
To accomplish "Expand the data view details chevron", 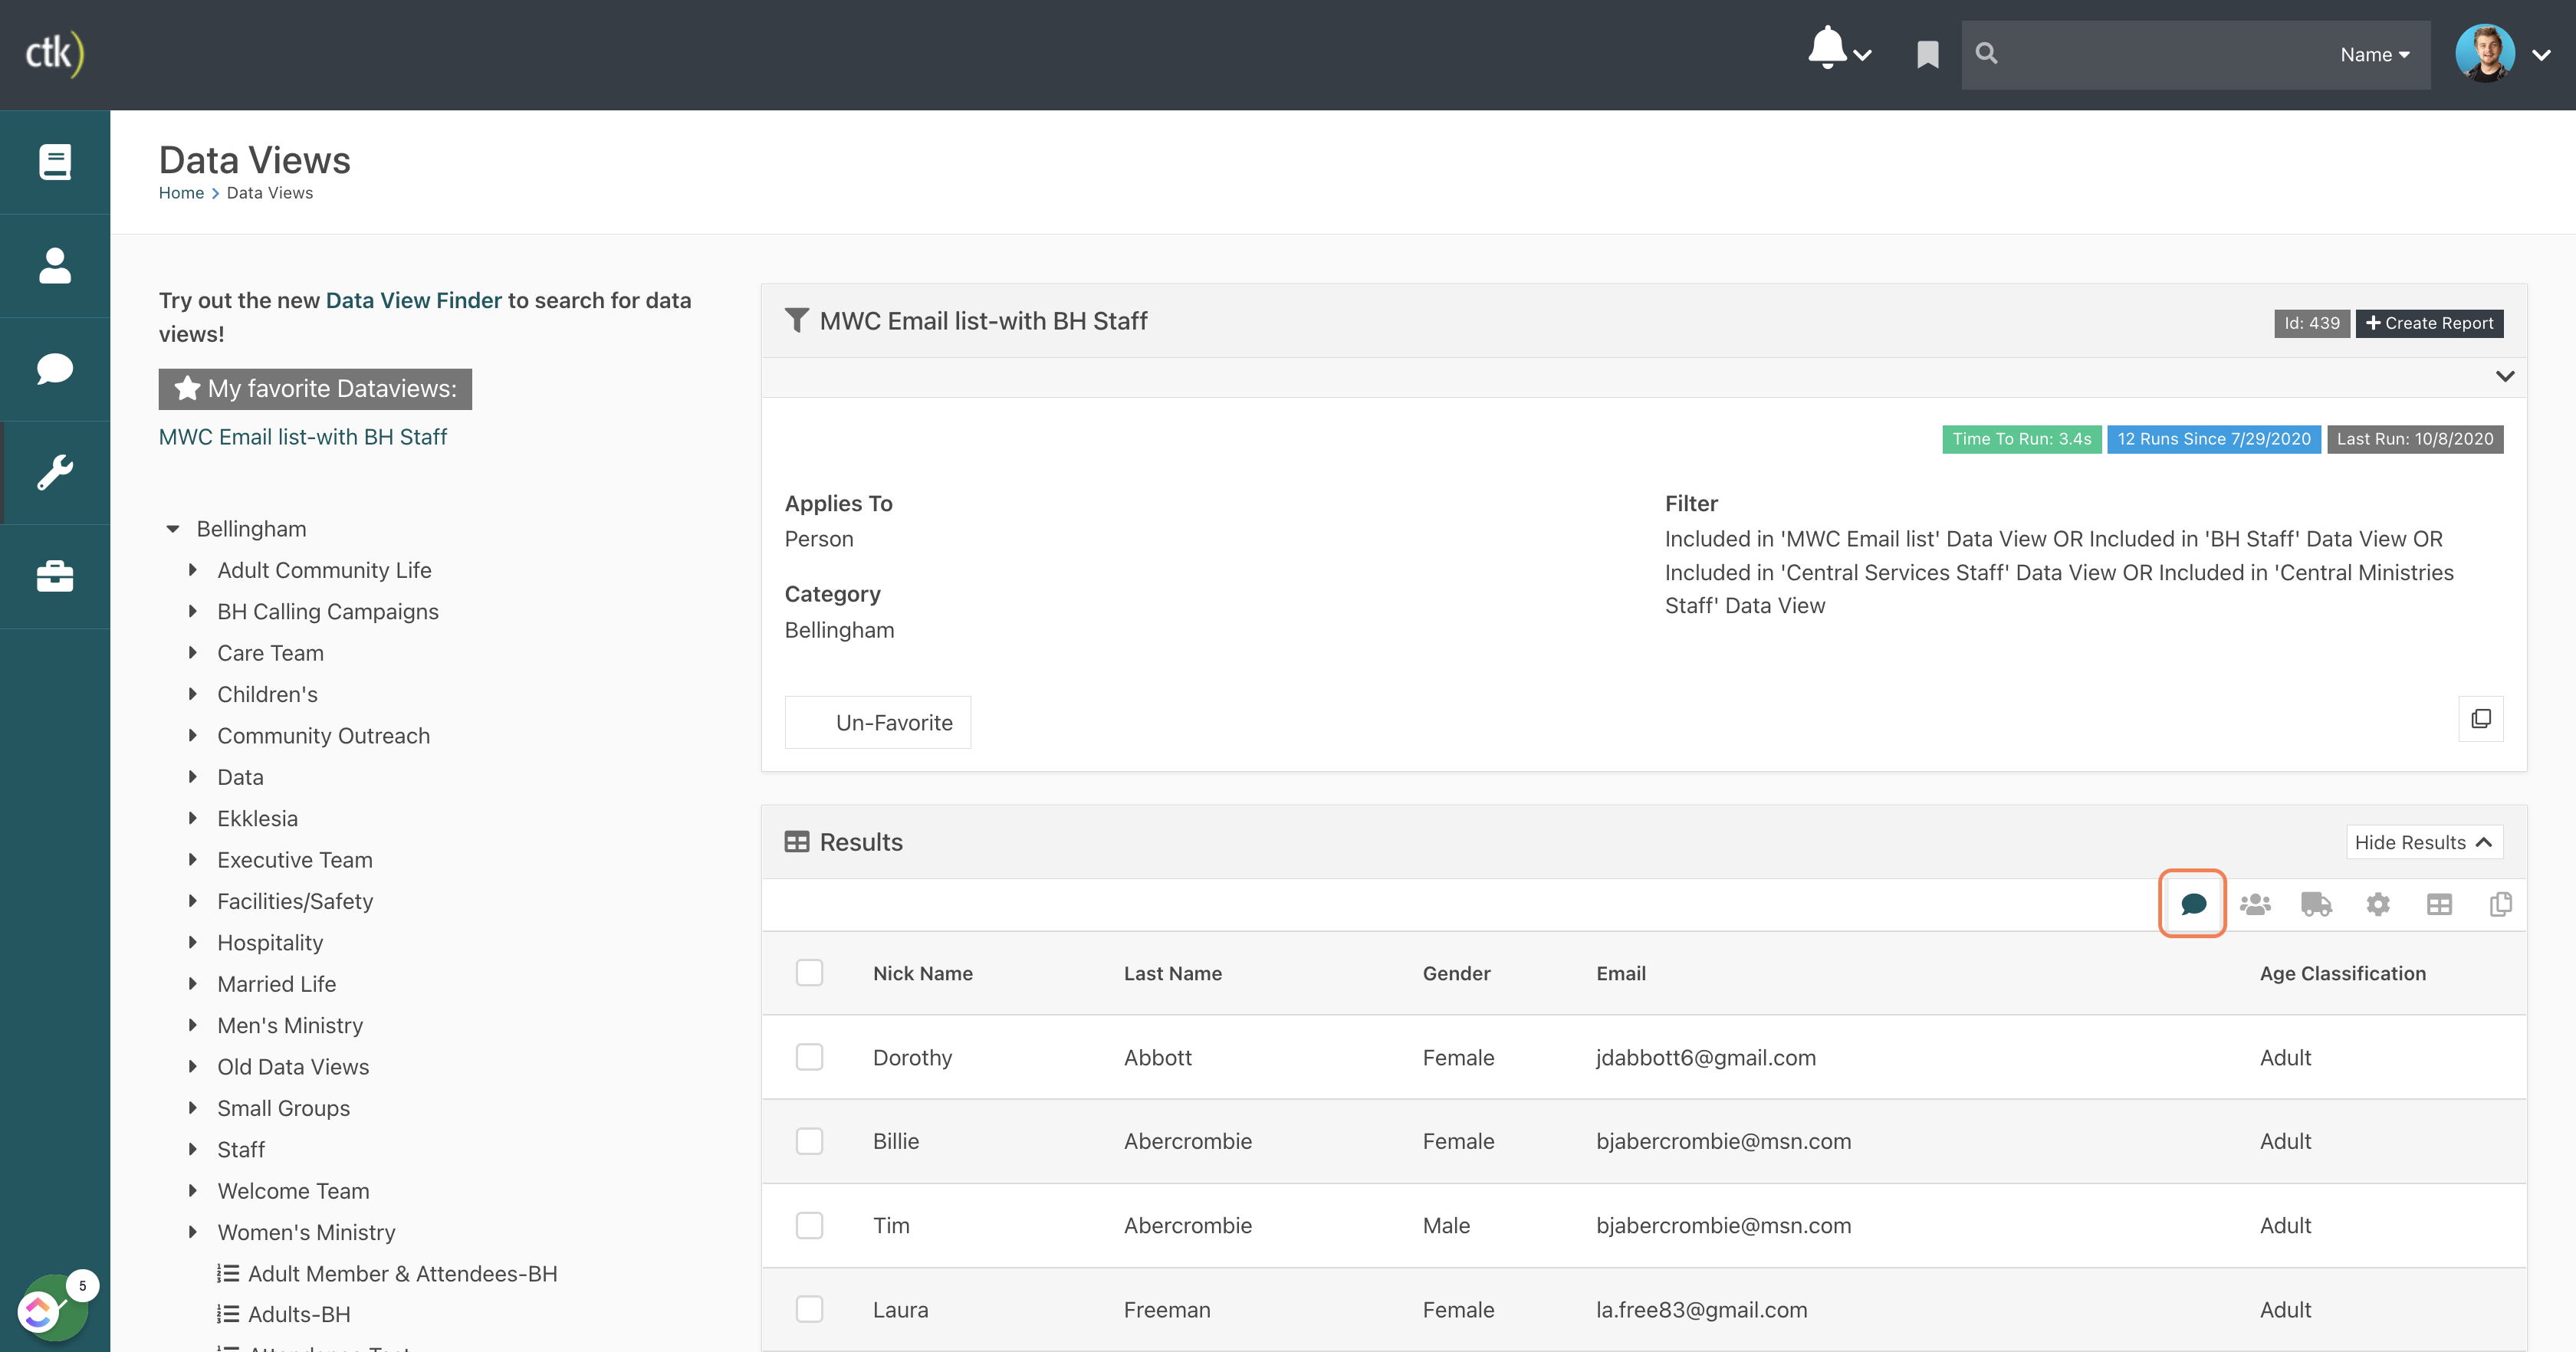I will tap(2504, 377).
